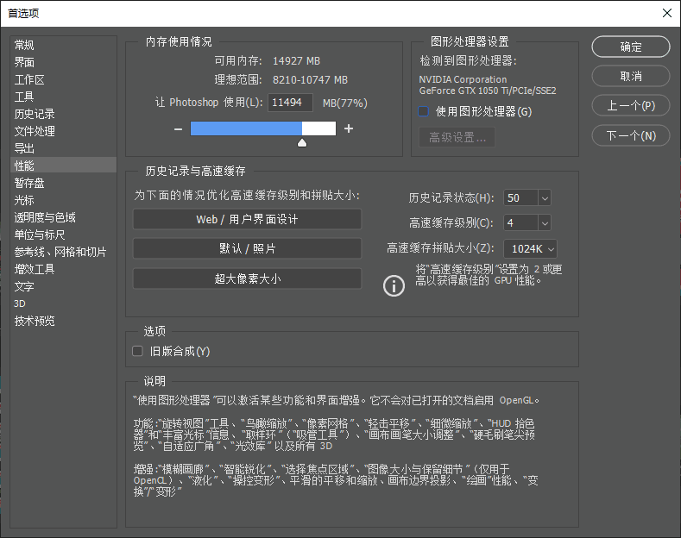The height and width of the screenshot is (538, 681).
Task: Open the 高速缓存拼贴大小 dropdown
Action: click(x=550, y=248)
